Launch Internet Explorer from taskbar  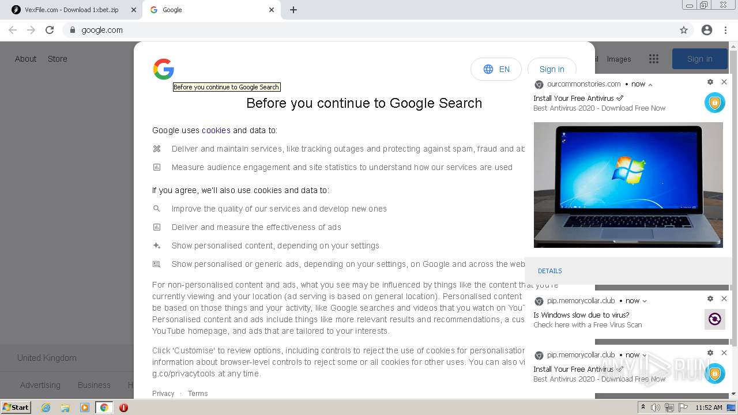[x=46, y=408]
